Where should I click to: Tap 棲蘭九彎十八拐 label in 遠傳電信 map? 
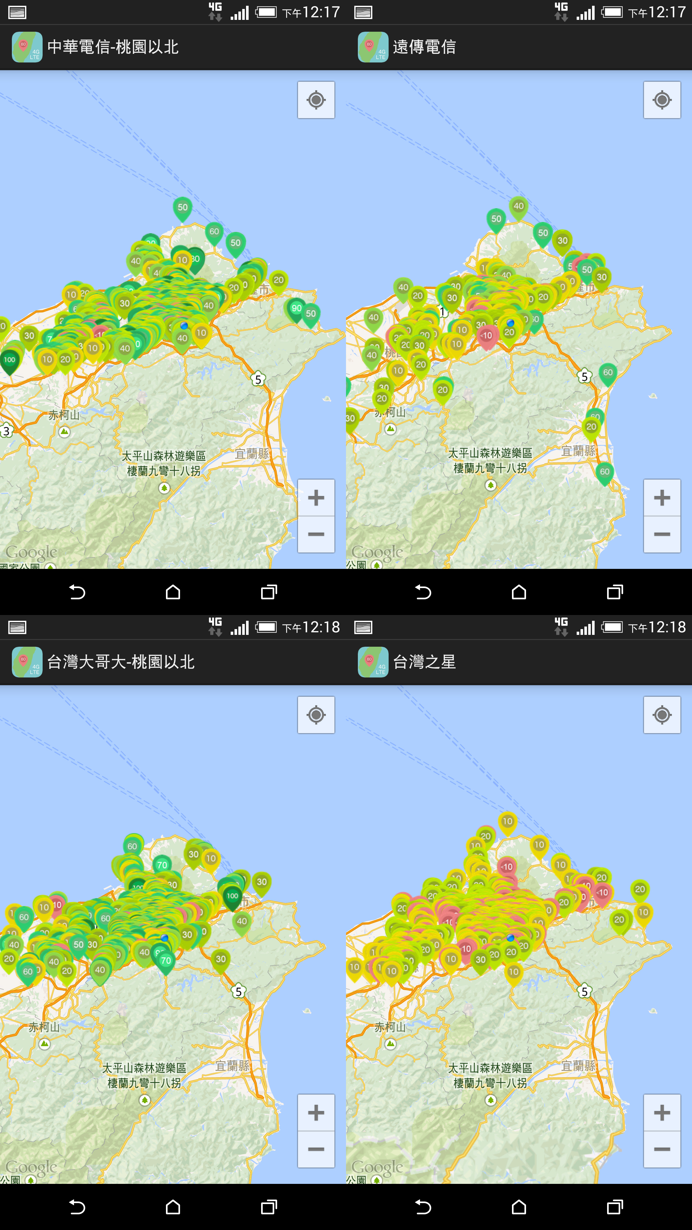pos(490,468)
